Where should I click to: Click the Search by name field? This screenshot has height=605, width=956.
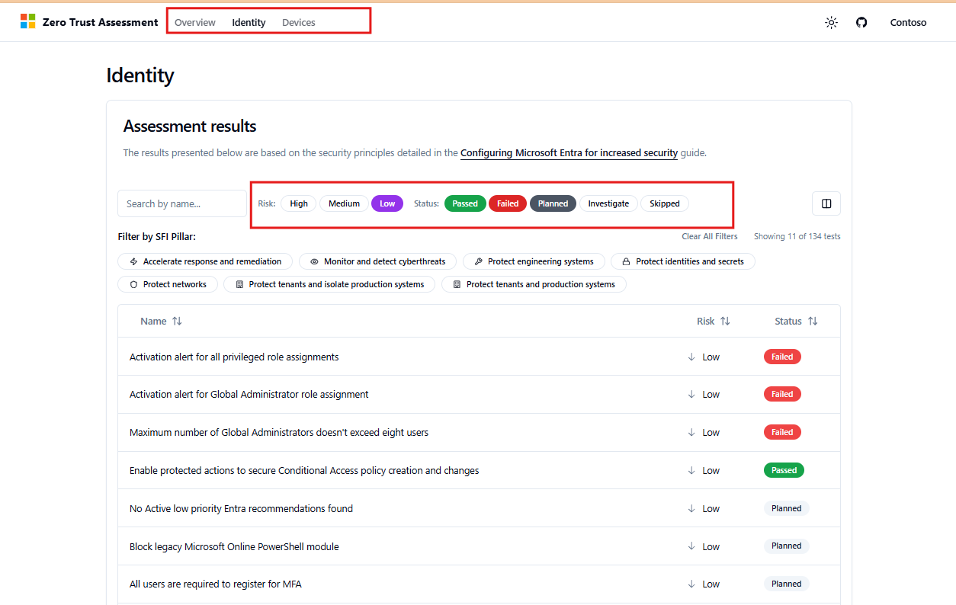pos(181,203)
